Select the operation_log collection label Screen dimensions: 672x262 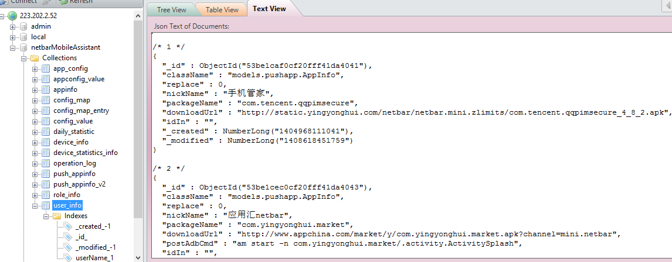(x=74, y=163)
